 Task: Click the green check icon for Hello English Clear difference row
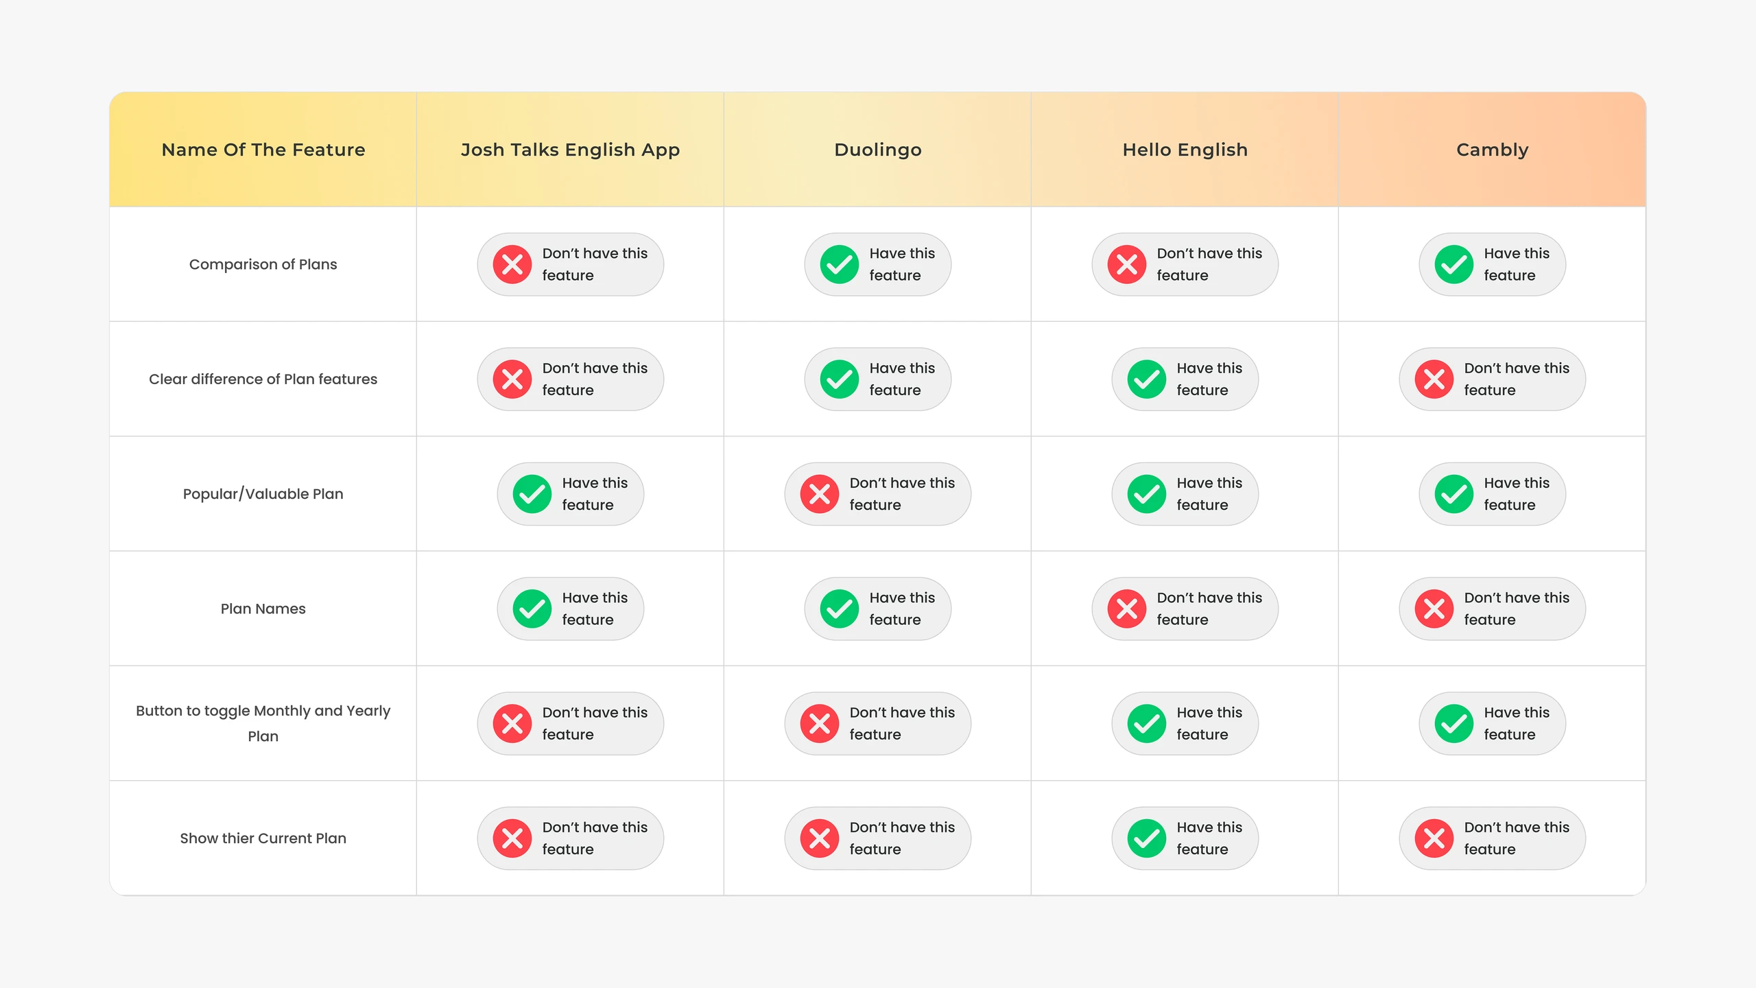click(x=1147, y=379)
